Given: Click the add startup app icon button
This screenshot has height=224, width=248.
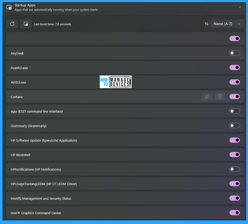Looking at the screenshot, I should [26, 24].
